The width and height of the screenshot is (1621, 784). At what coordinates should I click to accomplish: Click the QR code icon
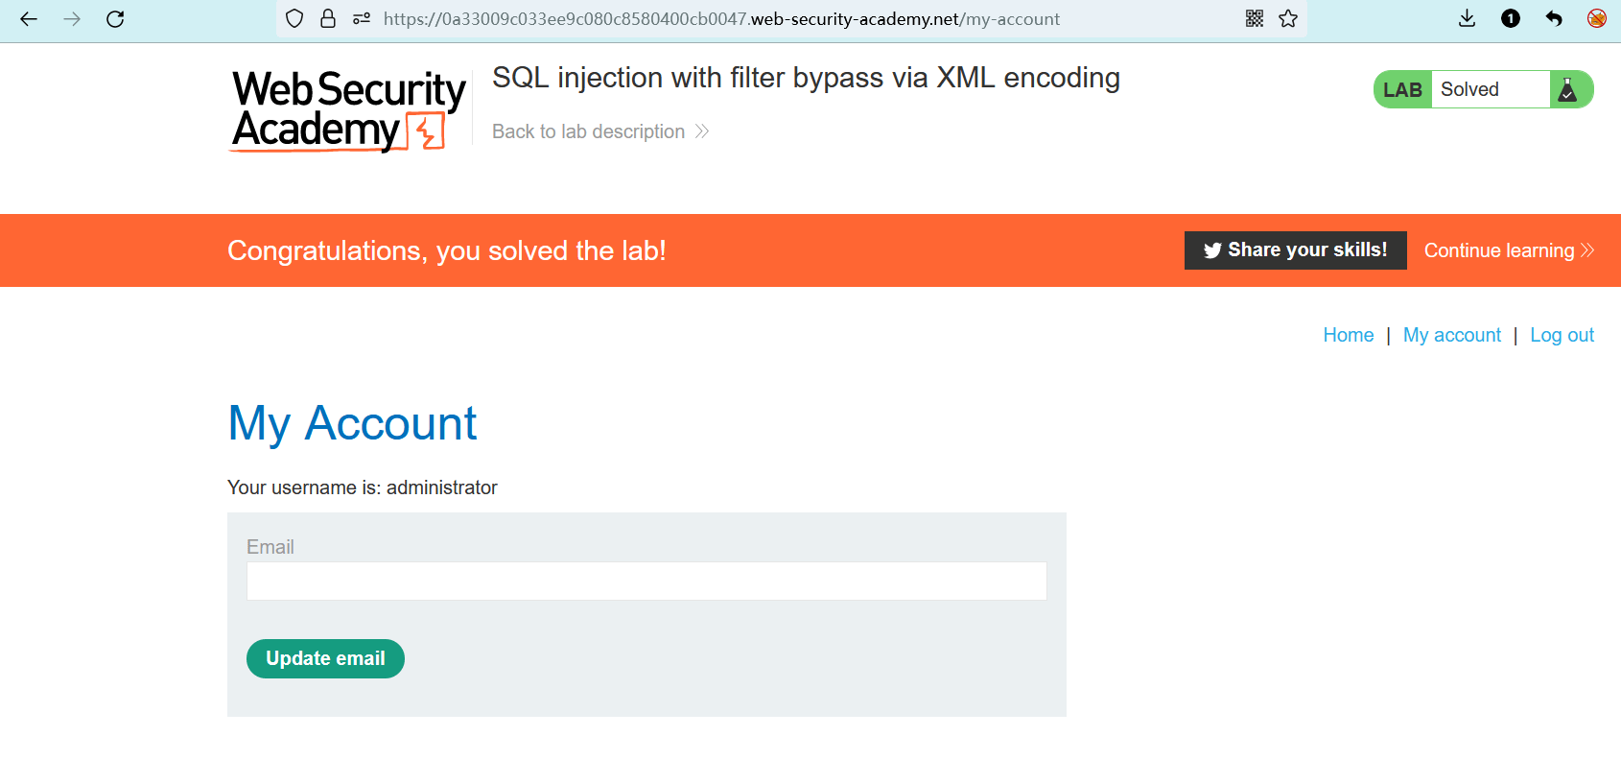pos(1255,19)
